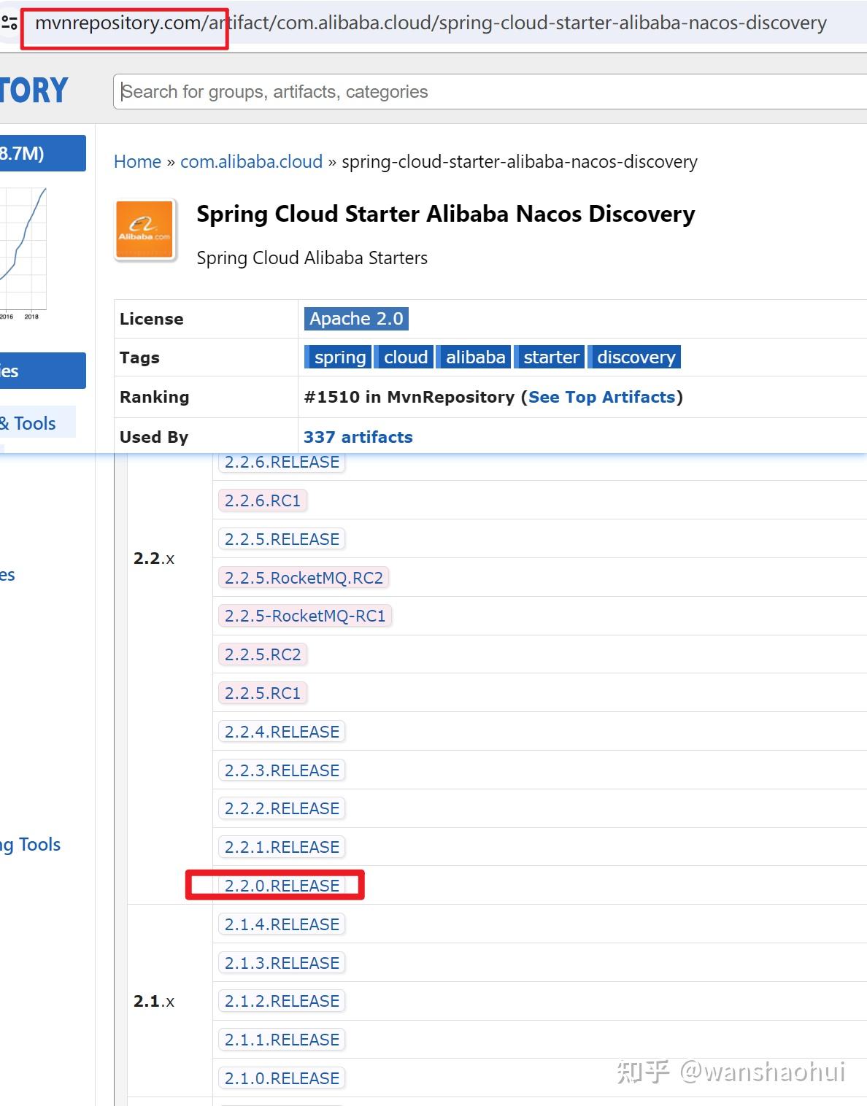Viewport: 867px width, 1106px height.
Task: Click the Apache 2.0 license badge
Action: (356, 319)
